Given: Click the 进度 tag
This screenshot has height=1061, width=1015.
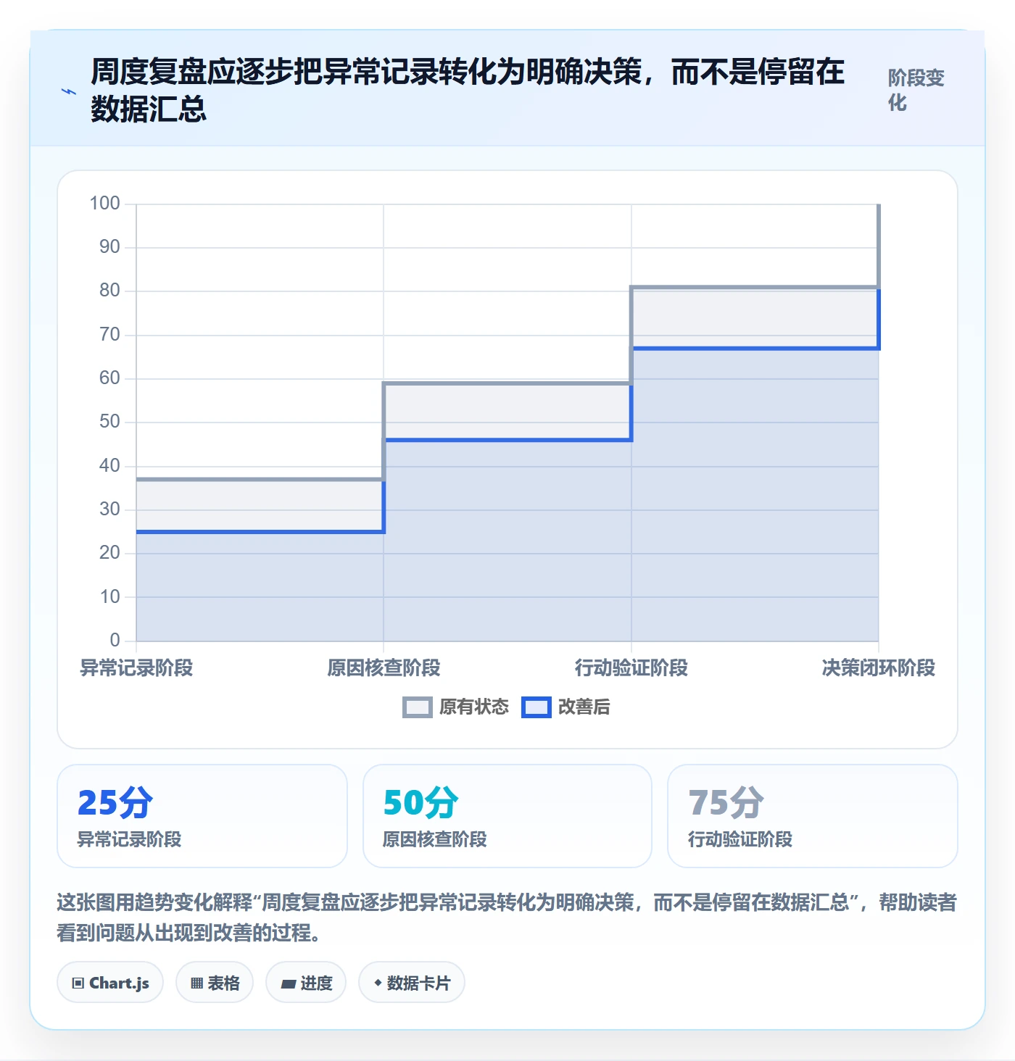Looking at the screenshot, I should click(306, 983).
